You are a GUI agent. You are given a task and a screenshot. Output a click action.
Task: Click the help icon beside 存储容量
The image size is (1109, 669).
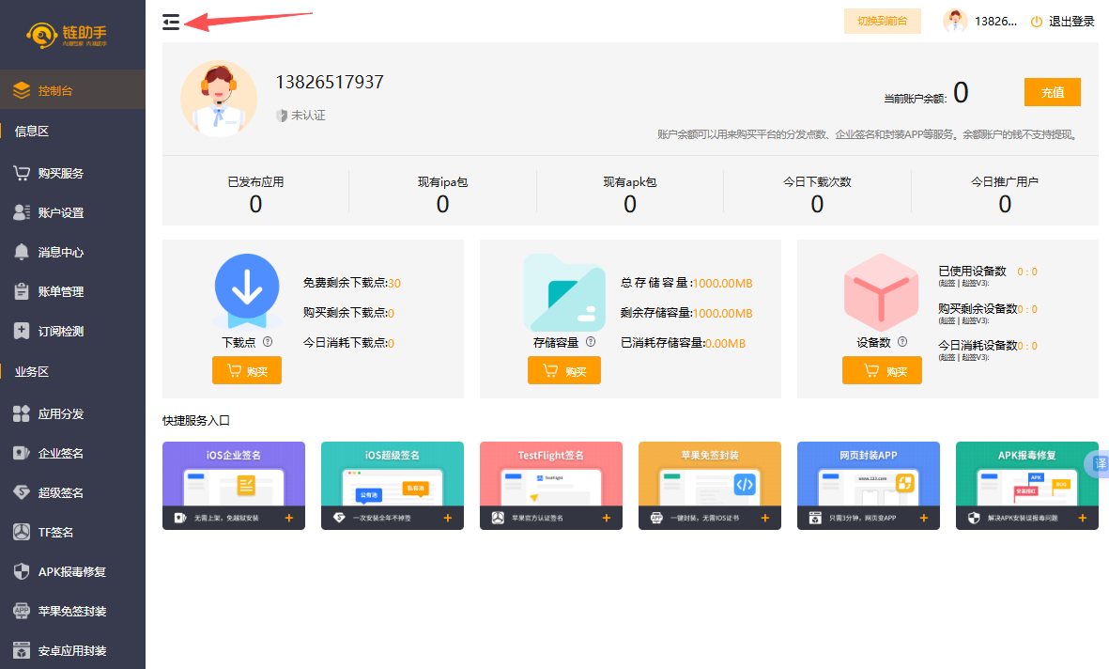(x=592, y=343)
